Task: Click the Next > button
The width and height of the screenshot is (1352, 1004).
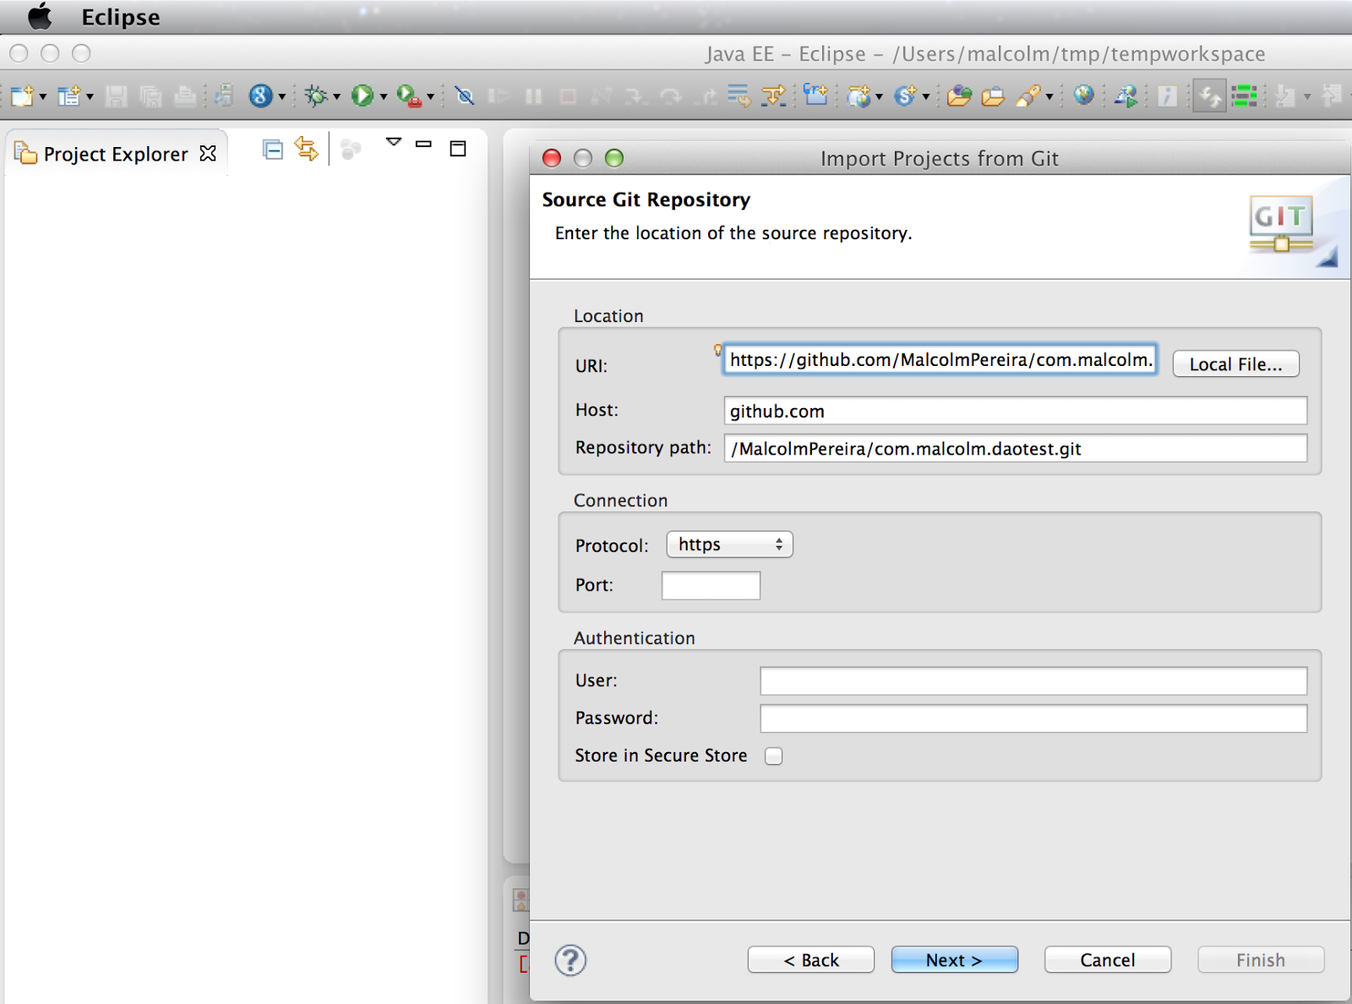Action: click(955, 960)
